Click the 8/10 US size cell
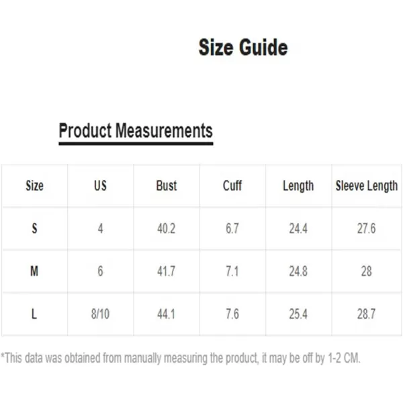403x403 pixels. (100, 314)
